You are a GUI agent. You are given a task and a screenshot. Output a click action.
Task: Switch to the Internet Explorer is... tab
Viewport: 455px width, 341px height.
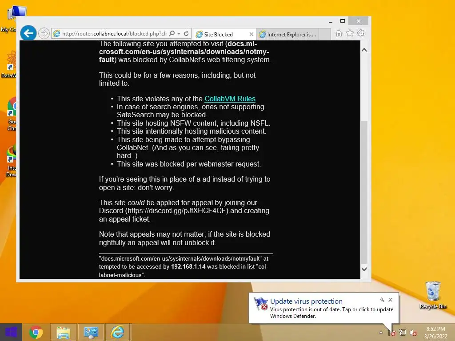tap(287, 34)
